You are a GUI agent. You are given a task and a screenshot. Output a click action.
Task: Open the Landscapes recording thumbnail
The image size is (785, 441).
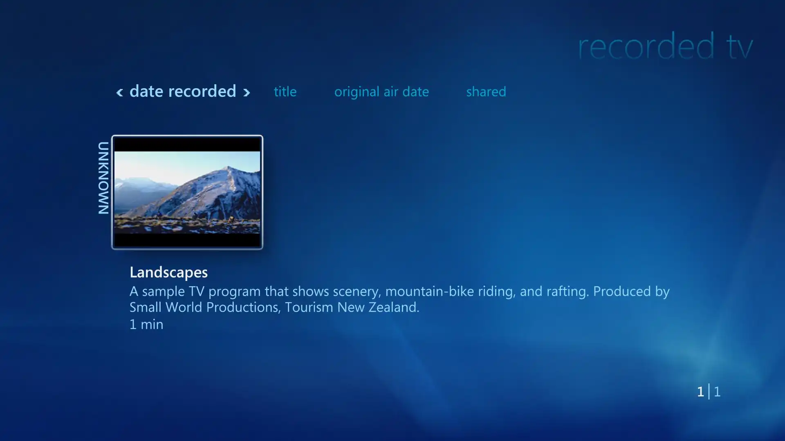(x=187, y=192)
